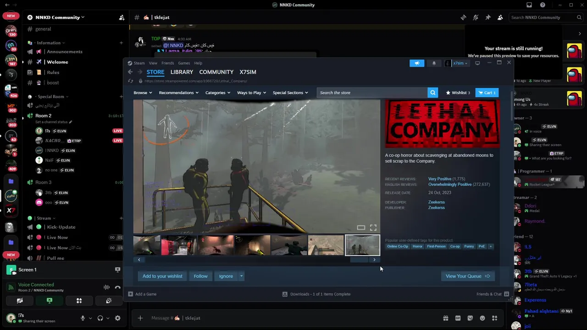Image resolution: width=587 pixels, height=330 pixels.
Task: Open Discord inbox icon in title bar
Action: coord(529,5)
